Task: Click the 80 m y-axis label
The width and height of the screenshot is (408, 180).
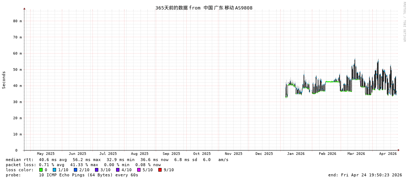Action: pos(17,21)
